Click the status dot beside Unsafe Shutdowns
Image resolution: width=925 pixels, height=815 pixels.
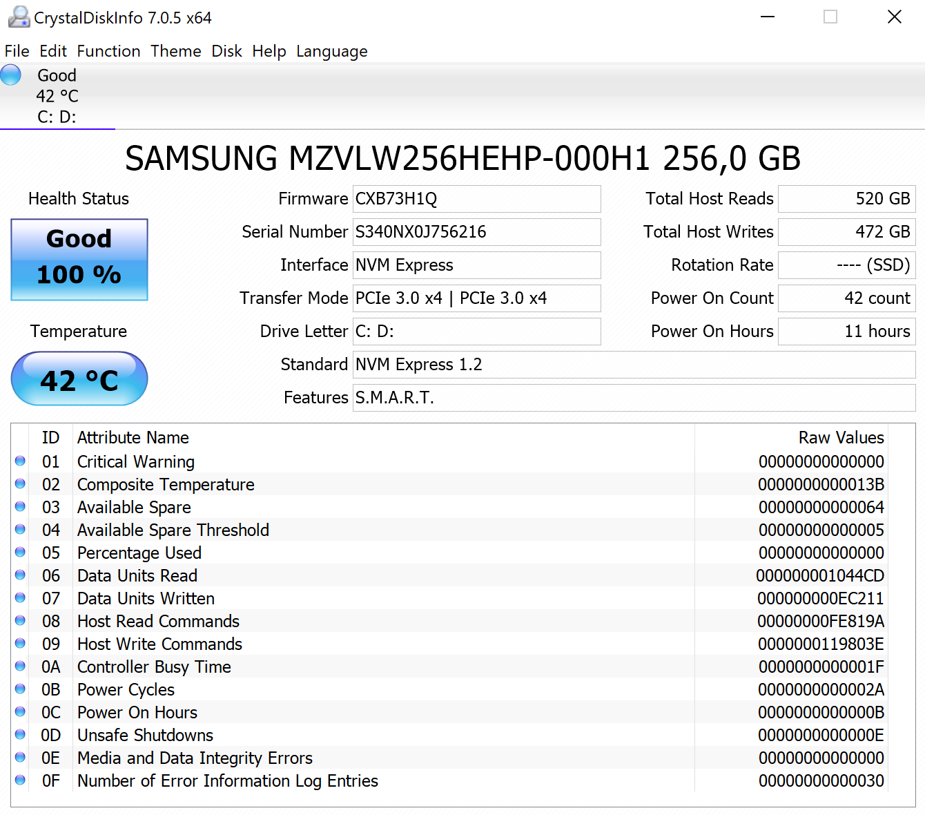(x=20, y=735)
